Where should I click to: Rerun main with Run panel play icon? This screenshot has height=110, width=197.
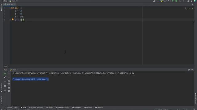click(x=5, y=74)
